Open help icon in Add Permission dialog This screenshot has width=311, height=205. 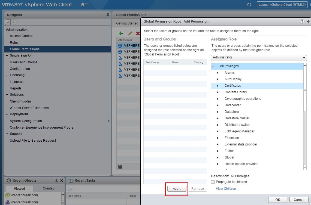[302, 21]
